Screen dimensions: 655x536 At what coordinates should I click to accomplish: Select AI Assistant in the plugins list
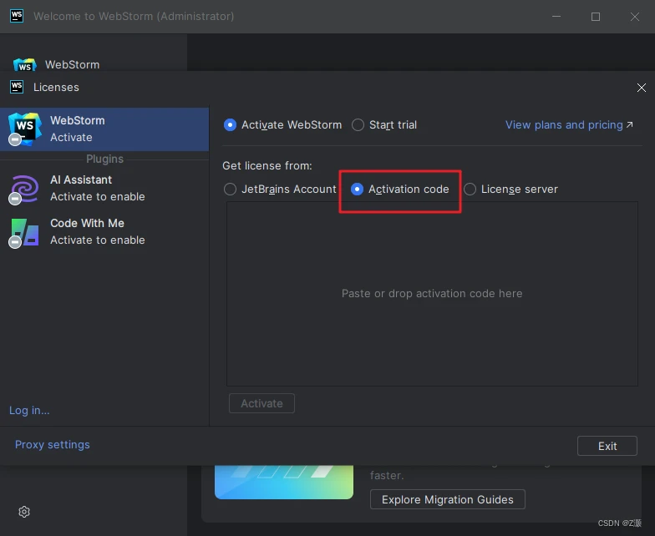(x=104, y=188)
